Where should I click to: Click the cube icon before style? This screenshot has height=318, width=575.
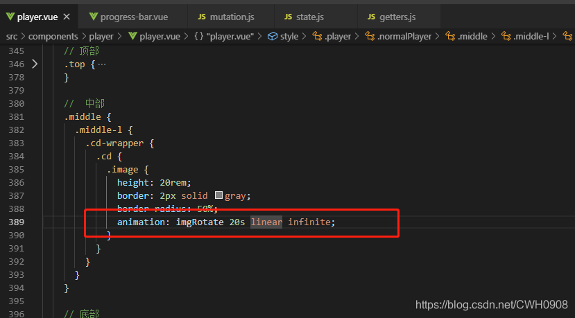(x=273, y=36)
